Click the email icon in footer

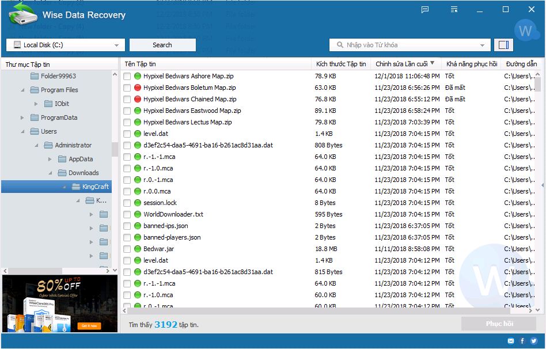click(511, 341)
